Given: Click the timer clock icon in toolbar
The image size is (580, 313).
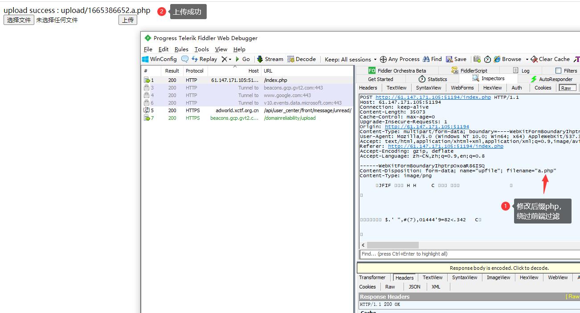Looking at the screenshot, I should tap(487, 59).
